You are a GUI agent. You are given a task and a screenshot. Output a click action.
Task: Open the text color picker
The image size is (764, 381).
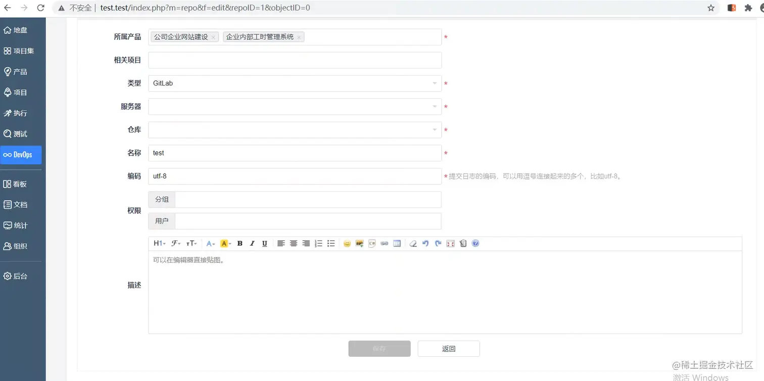pyautogui.click(x=211, y=243)
